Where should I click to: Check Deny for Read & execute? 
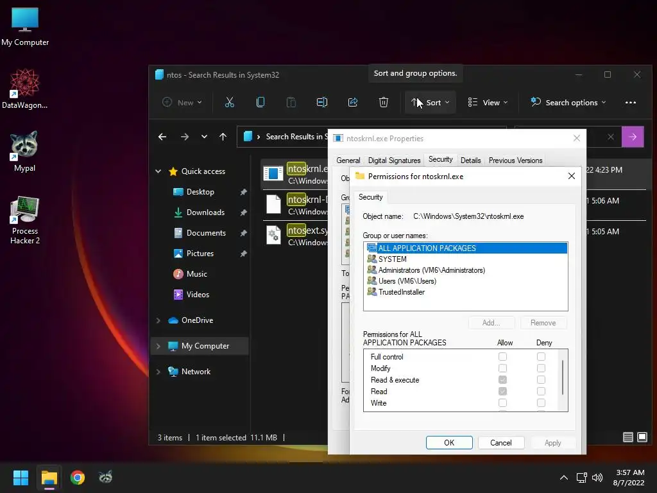(x=541, y=380)
